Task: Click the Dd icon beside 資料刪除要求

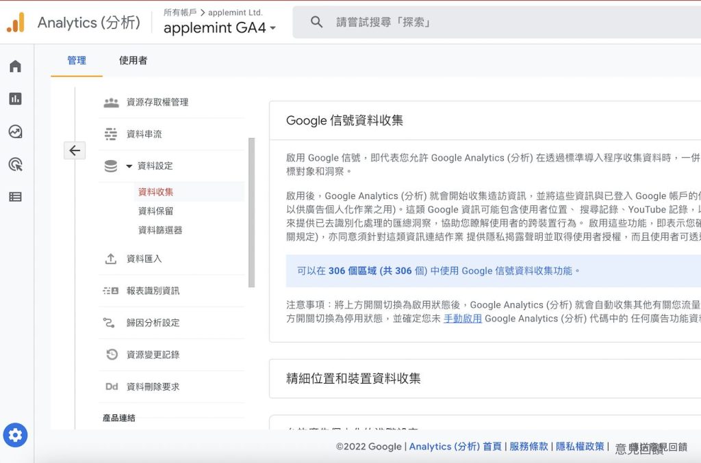Action: tap(112, 386)
